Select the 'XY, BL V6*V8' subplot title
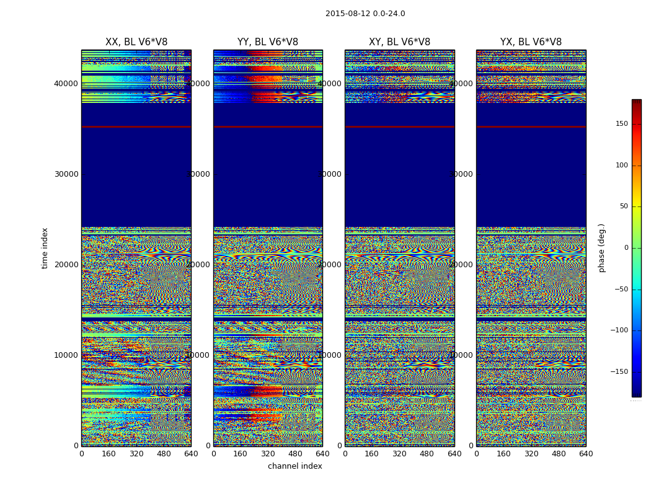Screen dimensions: 651x496 click(x=399, y=42)
